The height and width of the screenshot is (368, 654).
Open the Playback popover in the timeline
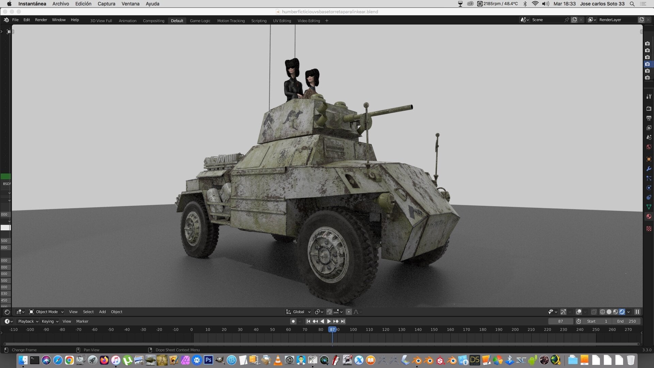click(x=28, y=321)
